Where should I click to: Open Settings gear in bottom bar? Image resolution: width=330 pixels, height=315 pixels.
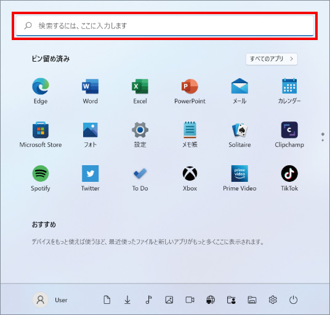(273, 300)
